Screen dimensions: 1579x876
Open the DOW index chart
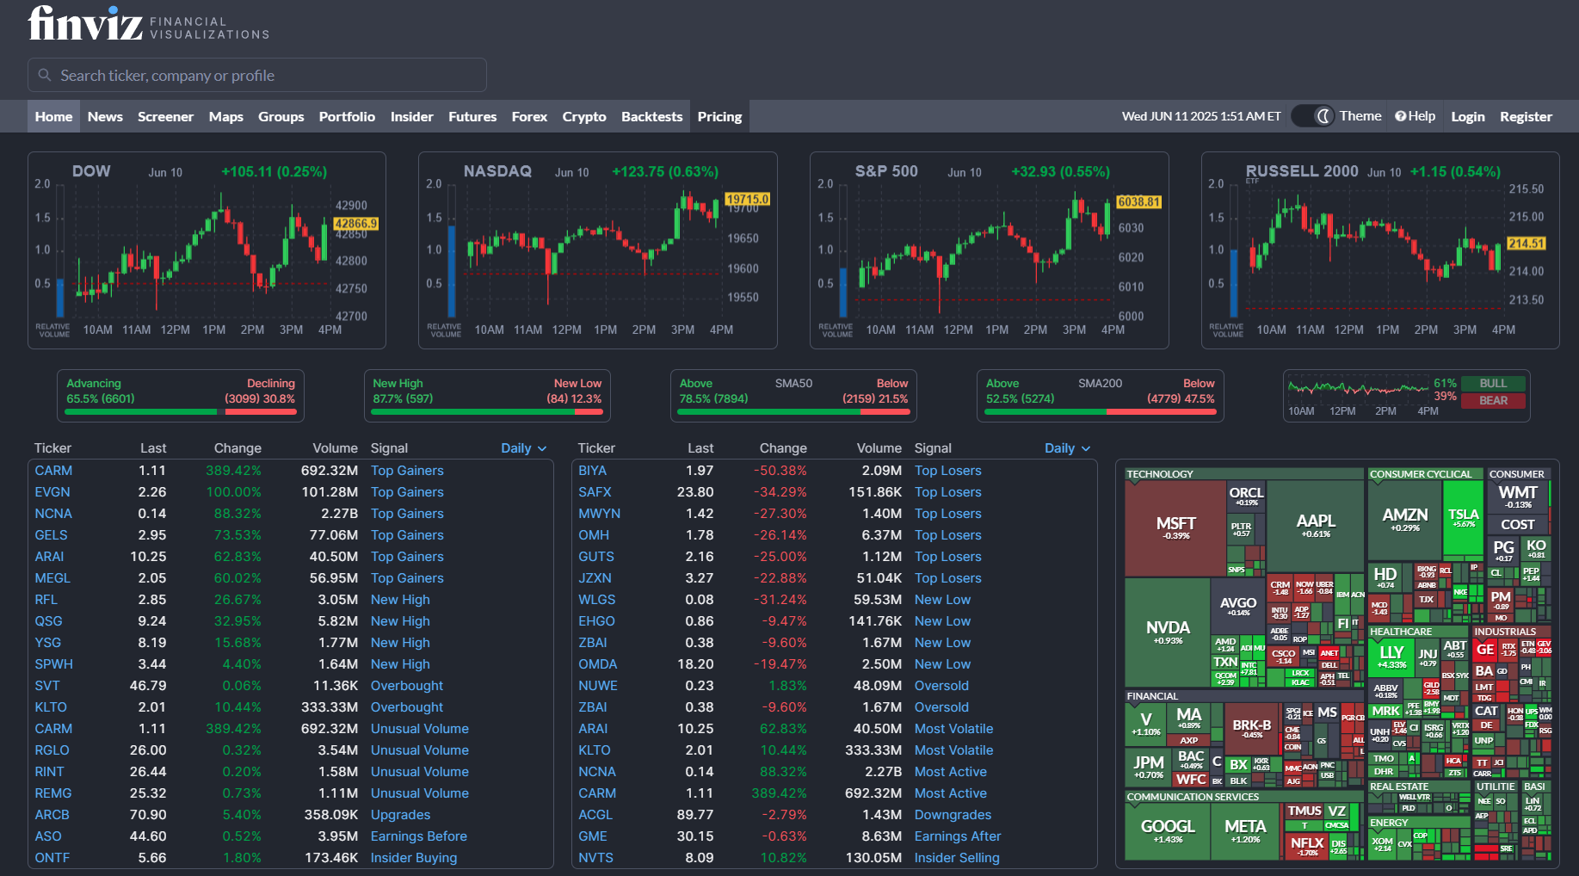(207, 250)
